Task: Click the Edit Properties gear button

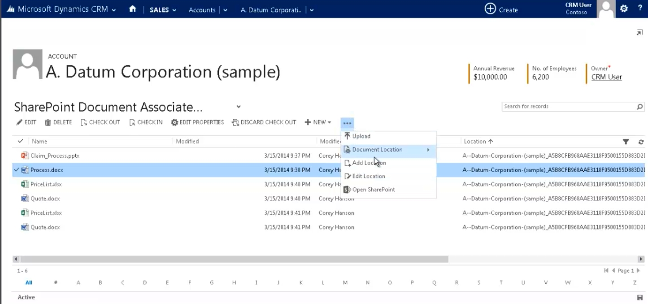Action: click(197, 122)
